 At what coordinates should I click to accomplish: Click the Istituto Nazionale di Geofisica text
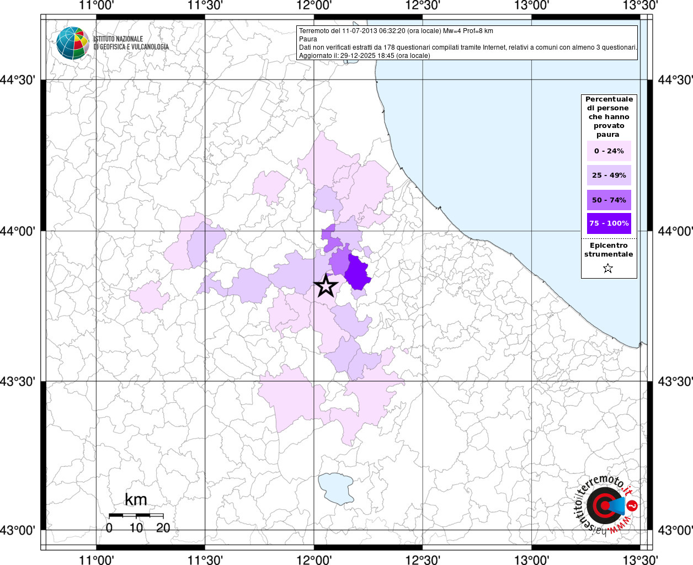pyautogui.click(x=131, y=43)
